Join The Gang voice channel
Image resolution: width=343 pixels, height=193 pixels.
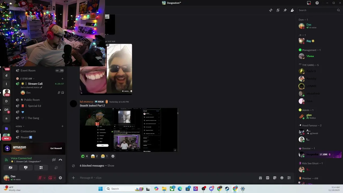40,118
